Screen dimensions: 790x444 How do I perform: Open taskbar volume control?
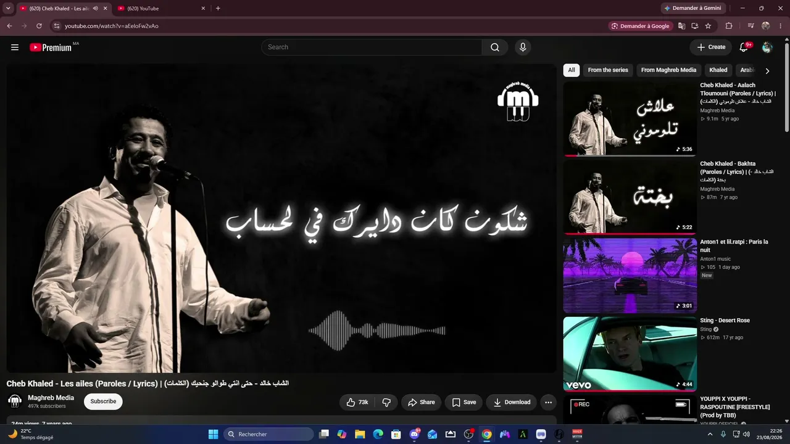[746, 434]
